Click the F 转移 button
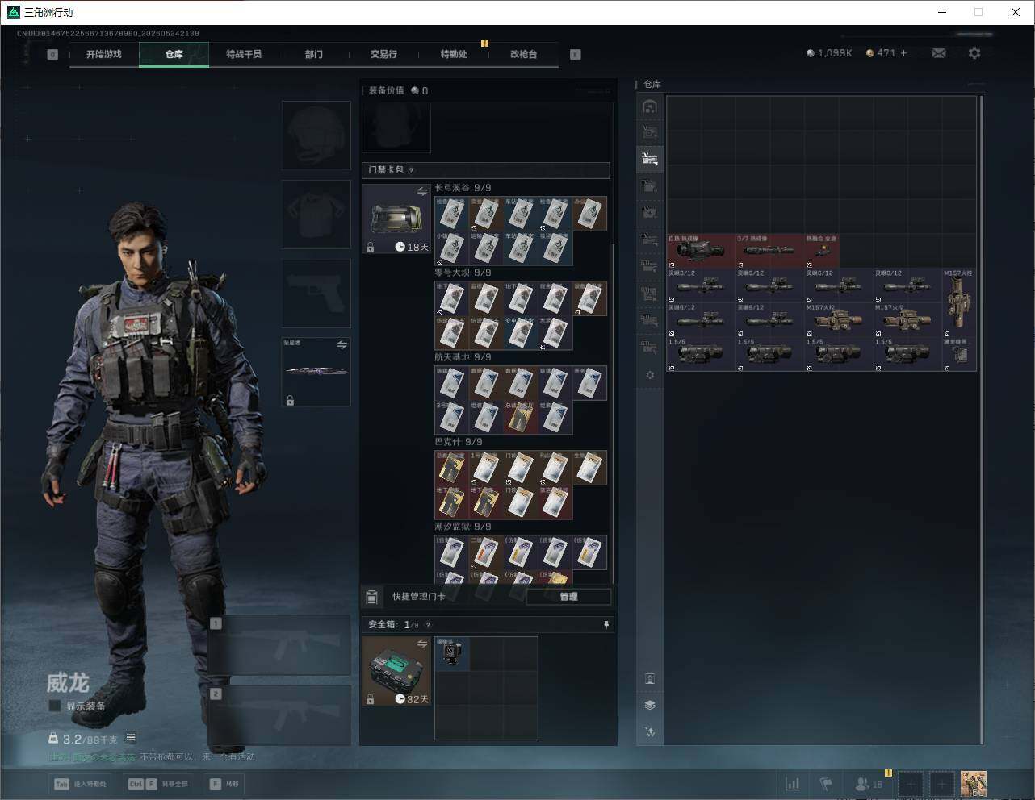The height and width of the screenshot is (800, 1035). (224, 784)
